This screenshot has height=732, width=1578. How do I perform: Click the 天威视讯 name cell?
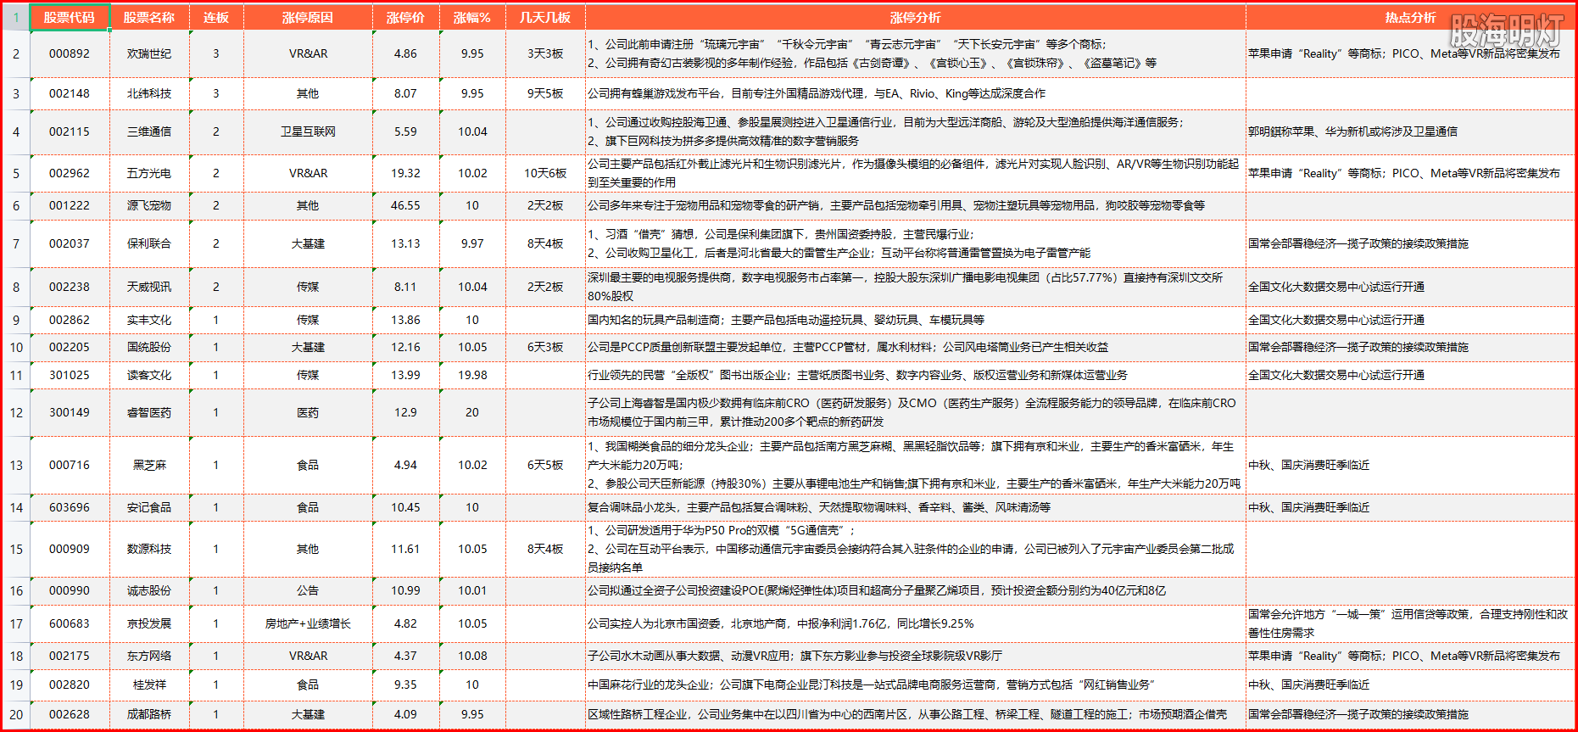[x=149, y=287]
